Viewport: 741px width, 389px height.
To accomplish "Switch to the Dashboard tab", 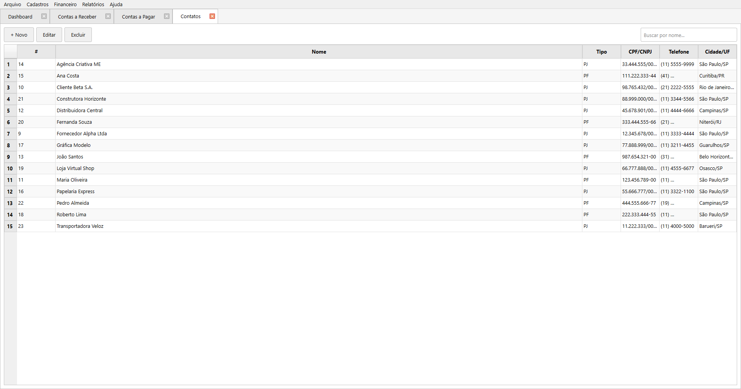I will coord(20,17).
